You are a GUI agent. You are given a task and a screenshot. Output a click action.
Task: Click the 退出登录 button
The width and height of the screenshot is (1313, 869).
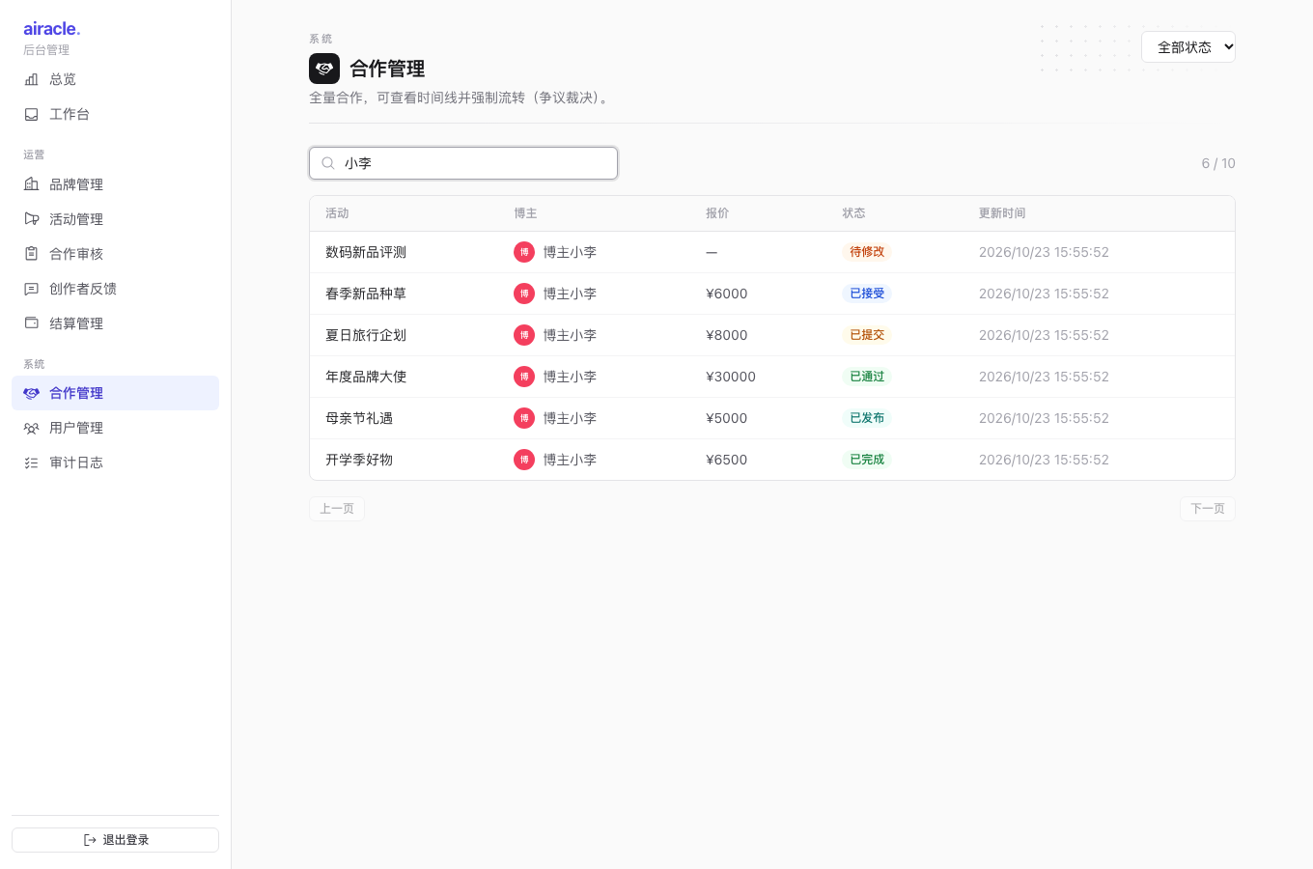coord(115,840)
